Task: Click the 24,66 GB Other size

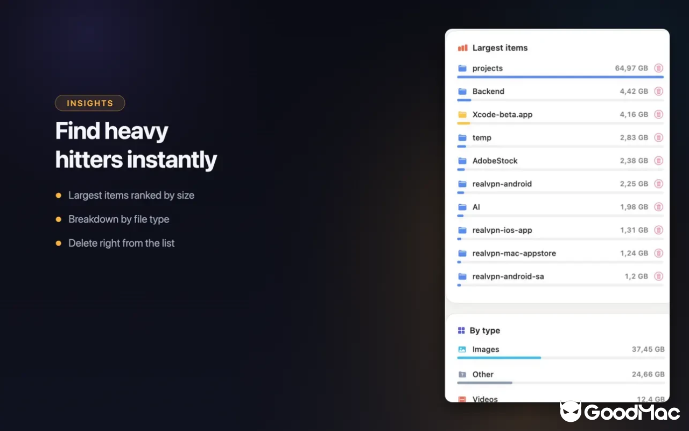Action: 648,374
